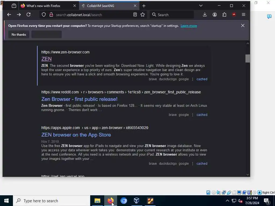The width and height of the screenshot is (275, 206).
Task: Click the VirtualBox mouse integration status icon
Action: tap(255, 193)
